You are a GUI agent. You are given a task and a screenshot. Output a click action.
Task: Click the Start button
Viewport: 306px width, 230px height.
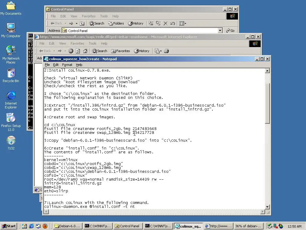pyautogui.click(x=9, y=226)
